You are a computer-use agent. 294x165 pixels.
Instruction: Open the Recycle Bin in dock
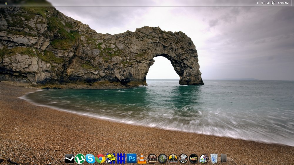tap(214, 159)
